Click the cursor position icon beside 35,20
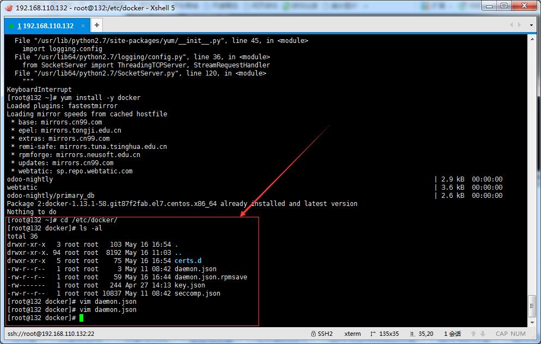 (x=413, y=334)
